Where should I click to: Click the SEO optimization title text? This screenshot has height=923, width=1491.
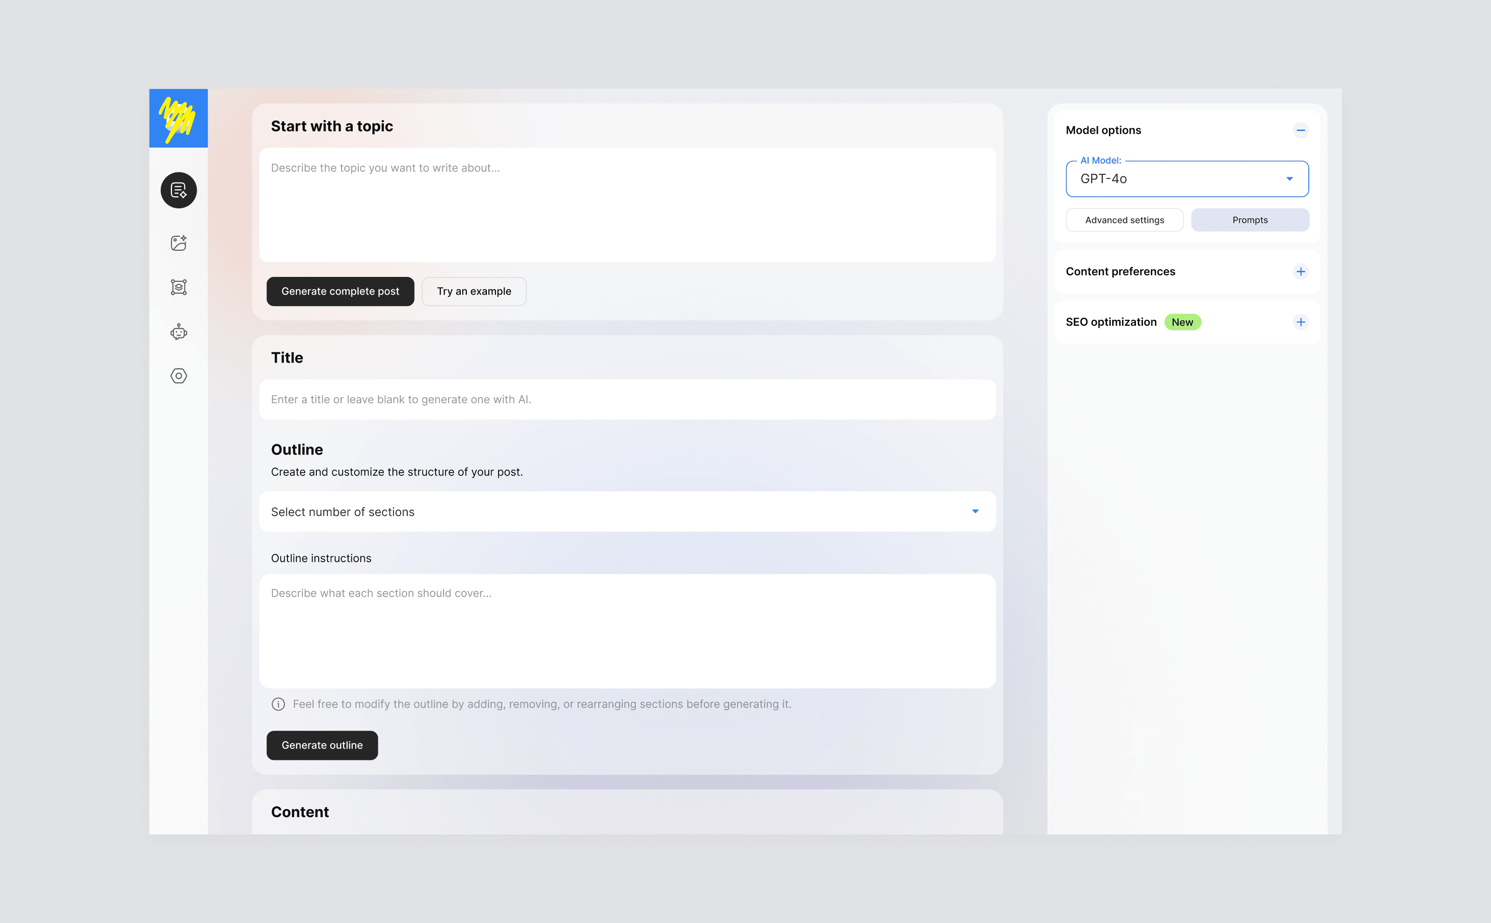(1110, 322)
